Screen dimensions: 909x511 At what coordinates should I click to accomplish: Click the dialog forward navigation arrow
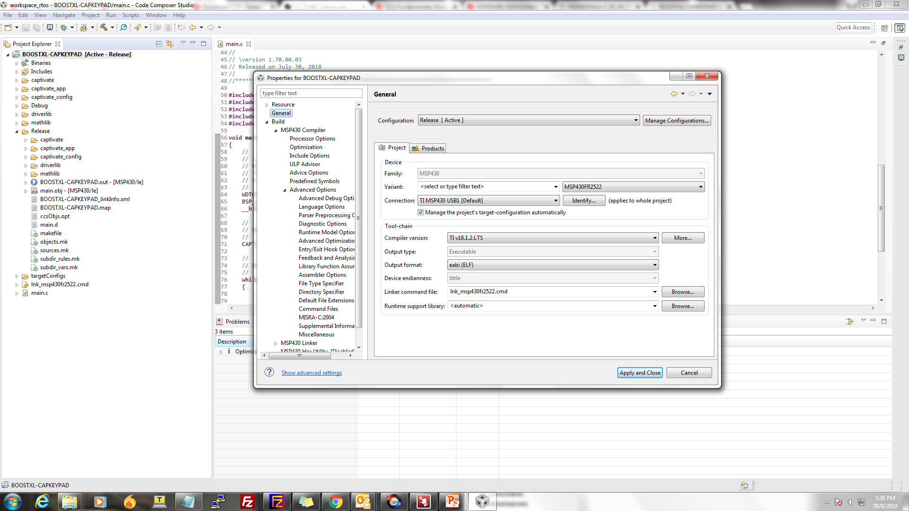(692, 94)
